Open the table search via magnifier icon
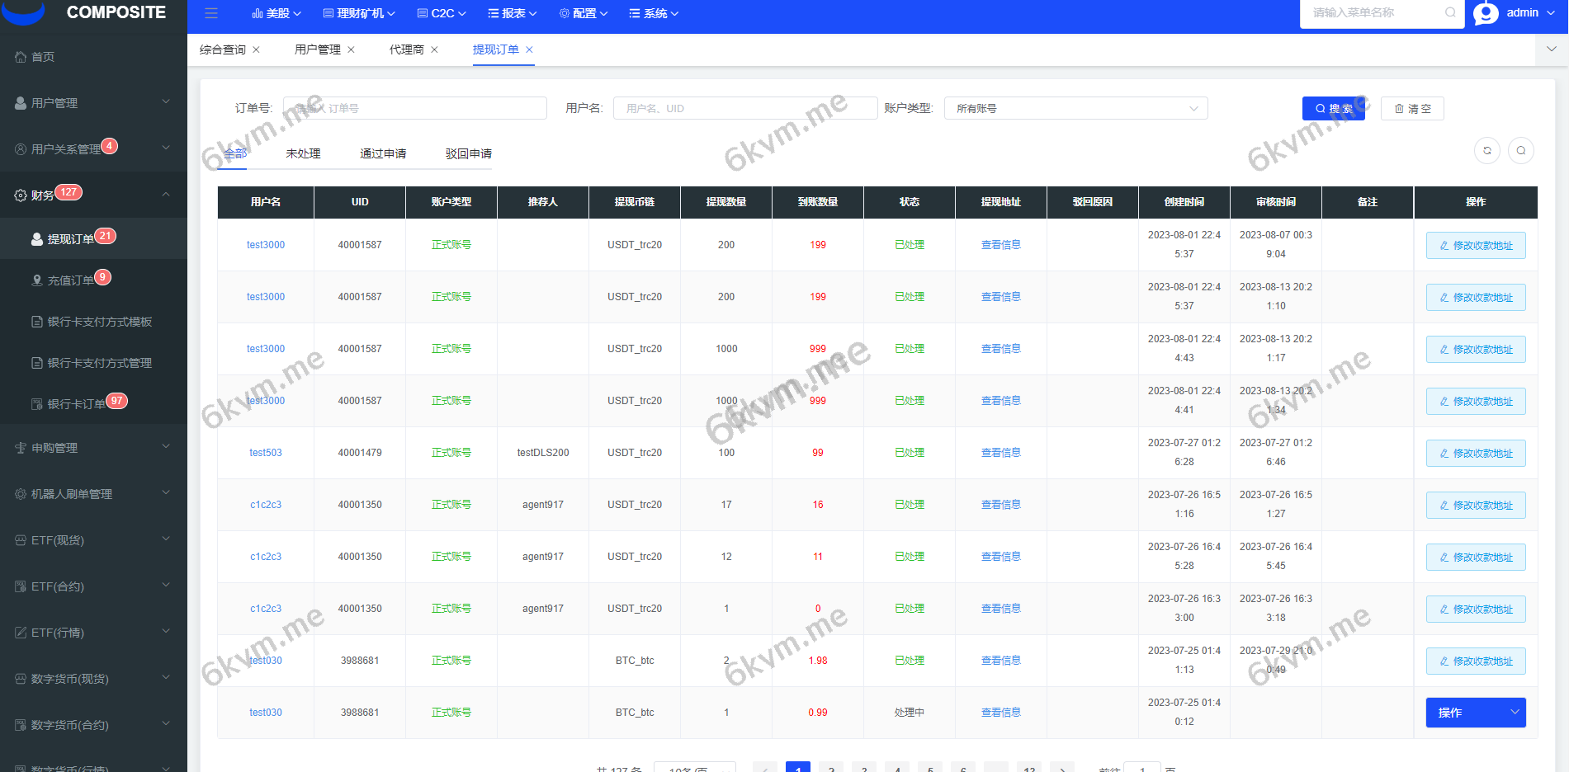The image size is (1569, 772). click(x=1521, y=151)
